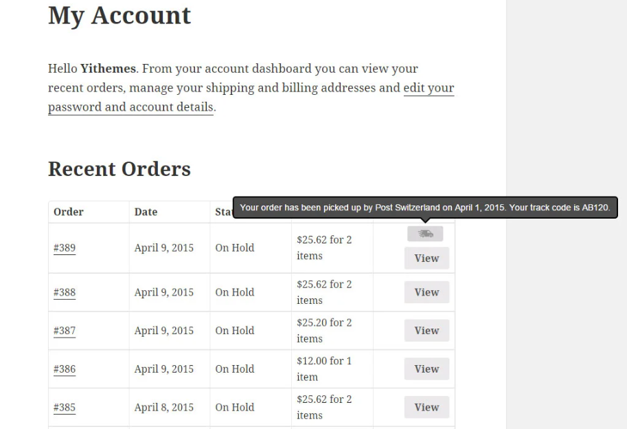The height and width of the screenshot is (429, 627).
Task: Follow the #388 order link
Action: [x=65, y=292]
